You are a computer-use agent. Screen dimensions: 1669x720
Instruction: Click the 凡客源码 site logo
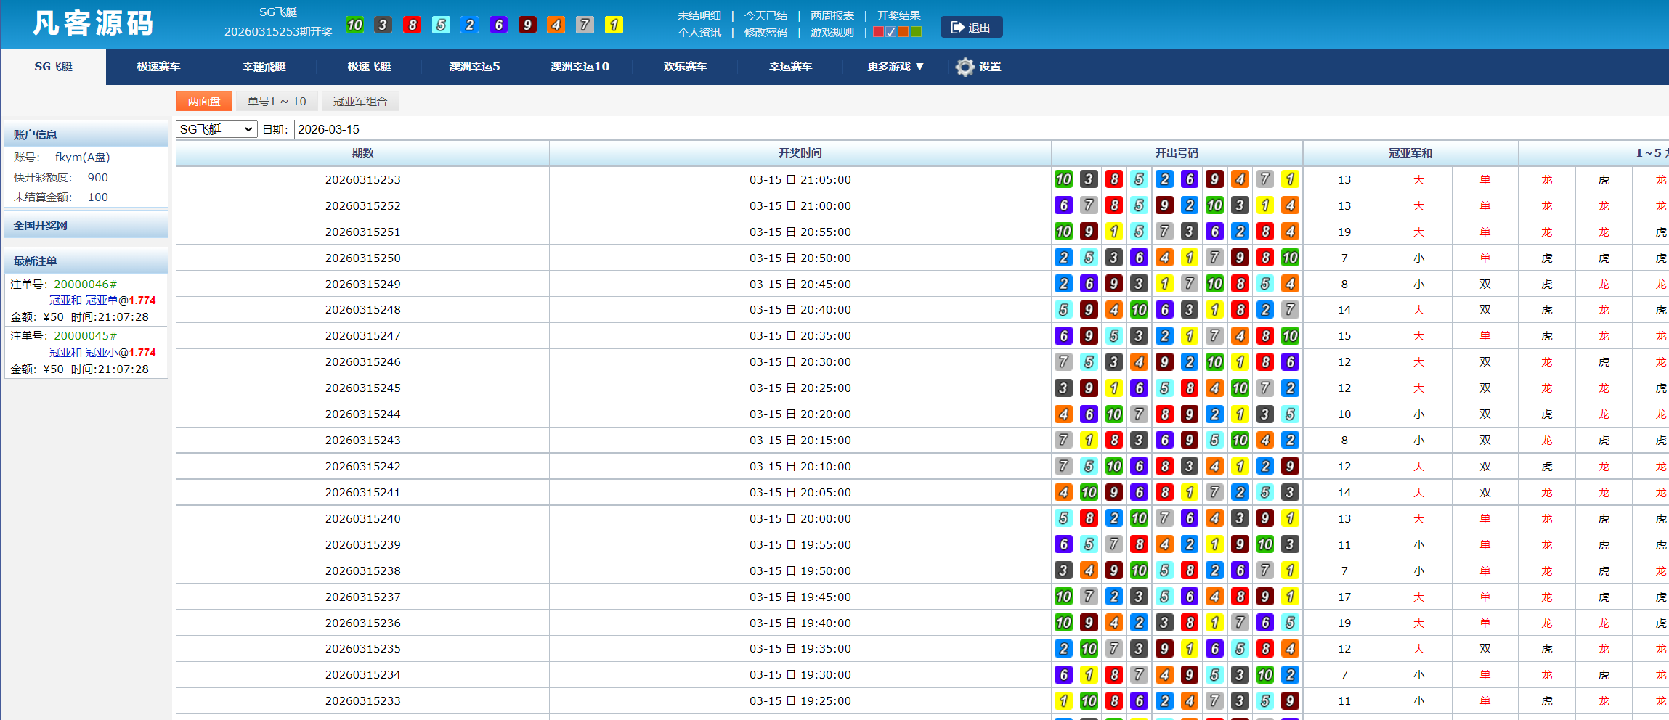(x=93, y=23)
